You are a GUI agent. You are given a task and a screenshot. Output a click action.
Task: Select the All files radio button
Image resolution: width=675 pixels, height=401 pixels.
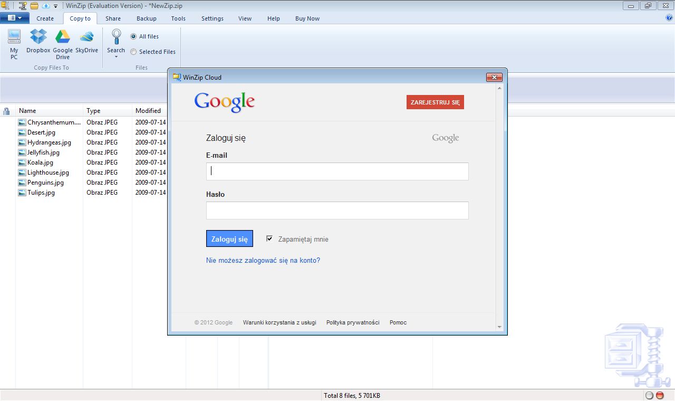pos(133,36)
